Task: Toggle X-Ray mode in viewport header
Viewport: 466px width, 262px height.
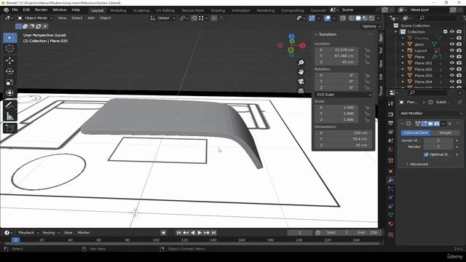Action: (343, 18)
